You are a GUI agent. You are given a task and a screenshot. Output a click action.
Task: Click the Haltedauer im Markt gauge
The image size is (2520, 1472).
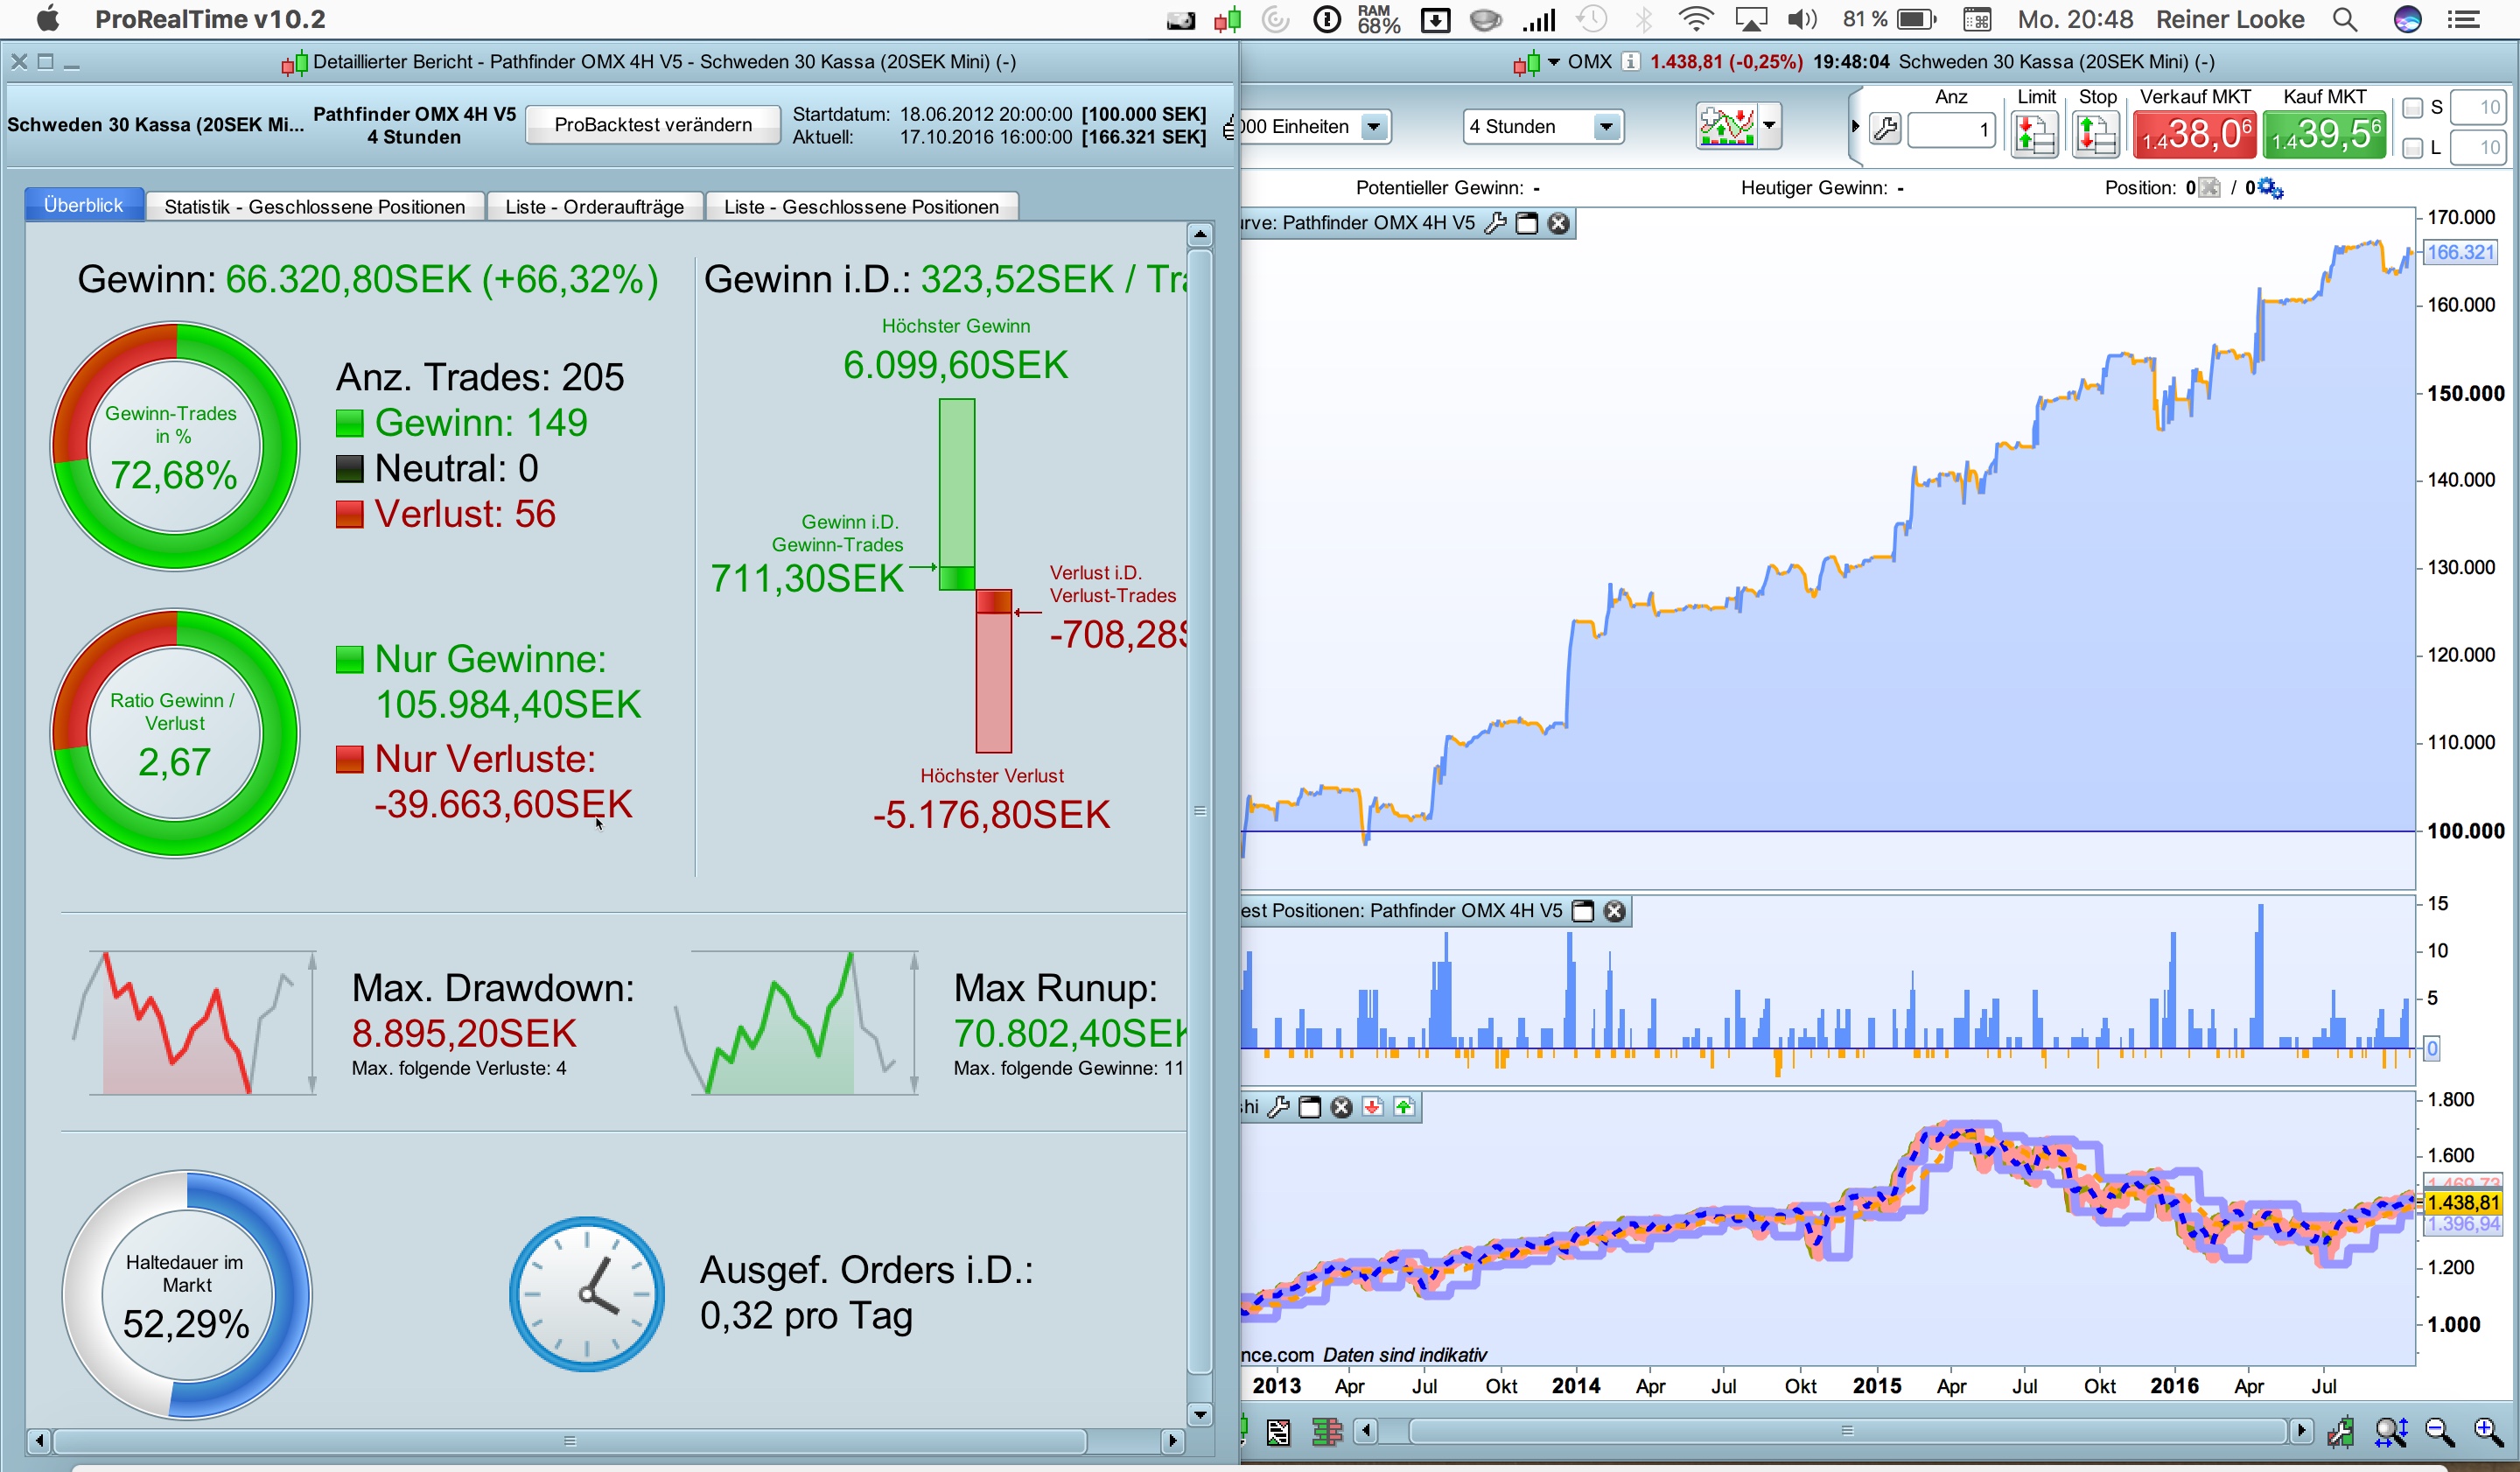(x=187, y=1295)
